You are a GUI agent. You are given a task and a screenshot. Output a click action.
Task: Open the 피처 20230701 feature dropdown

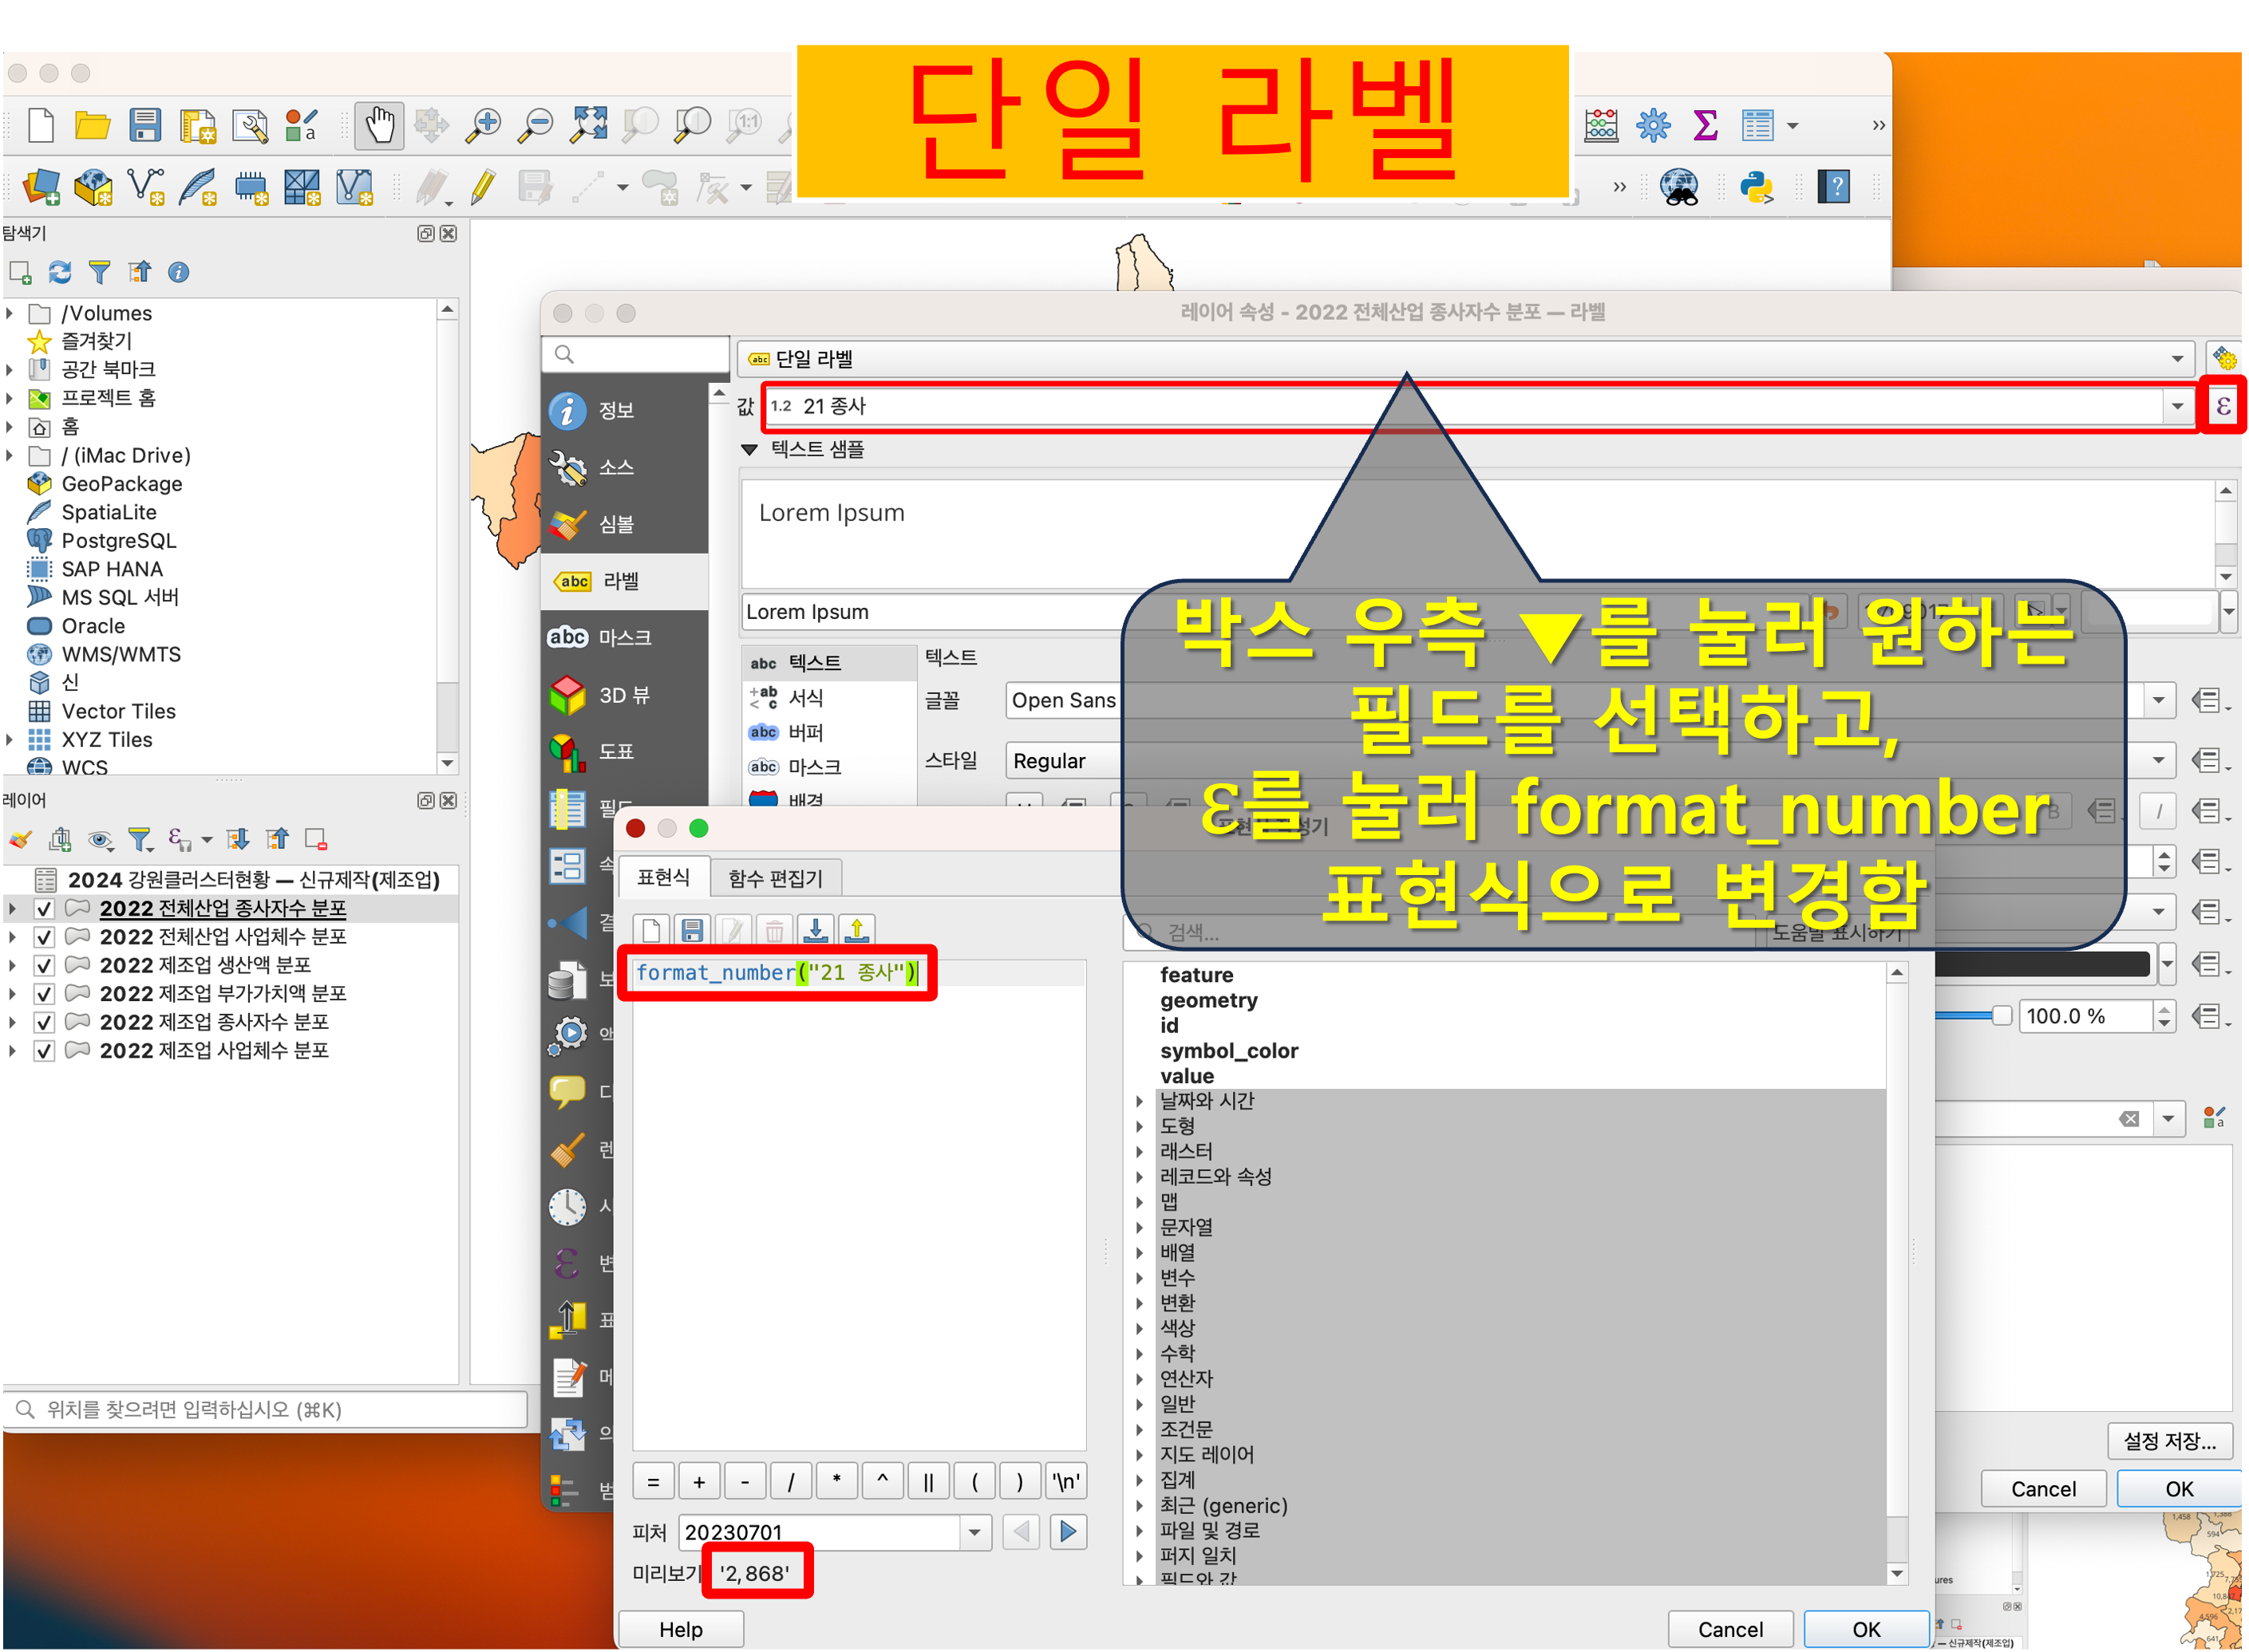974,1533
